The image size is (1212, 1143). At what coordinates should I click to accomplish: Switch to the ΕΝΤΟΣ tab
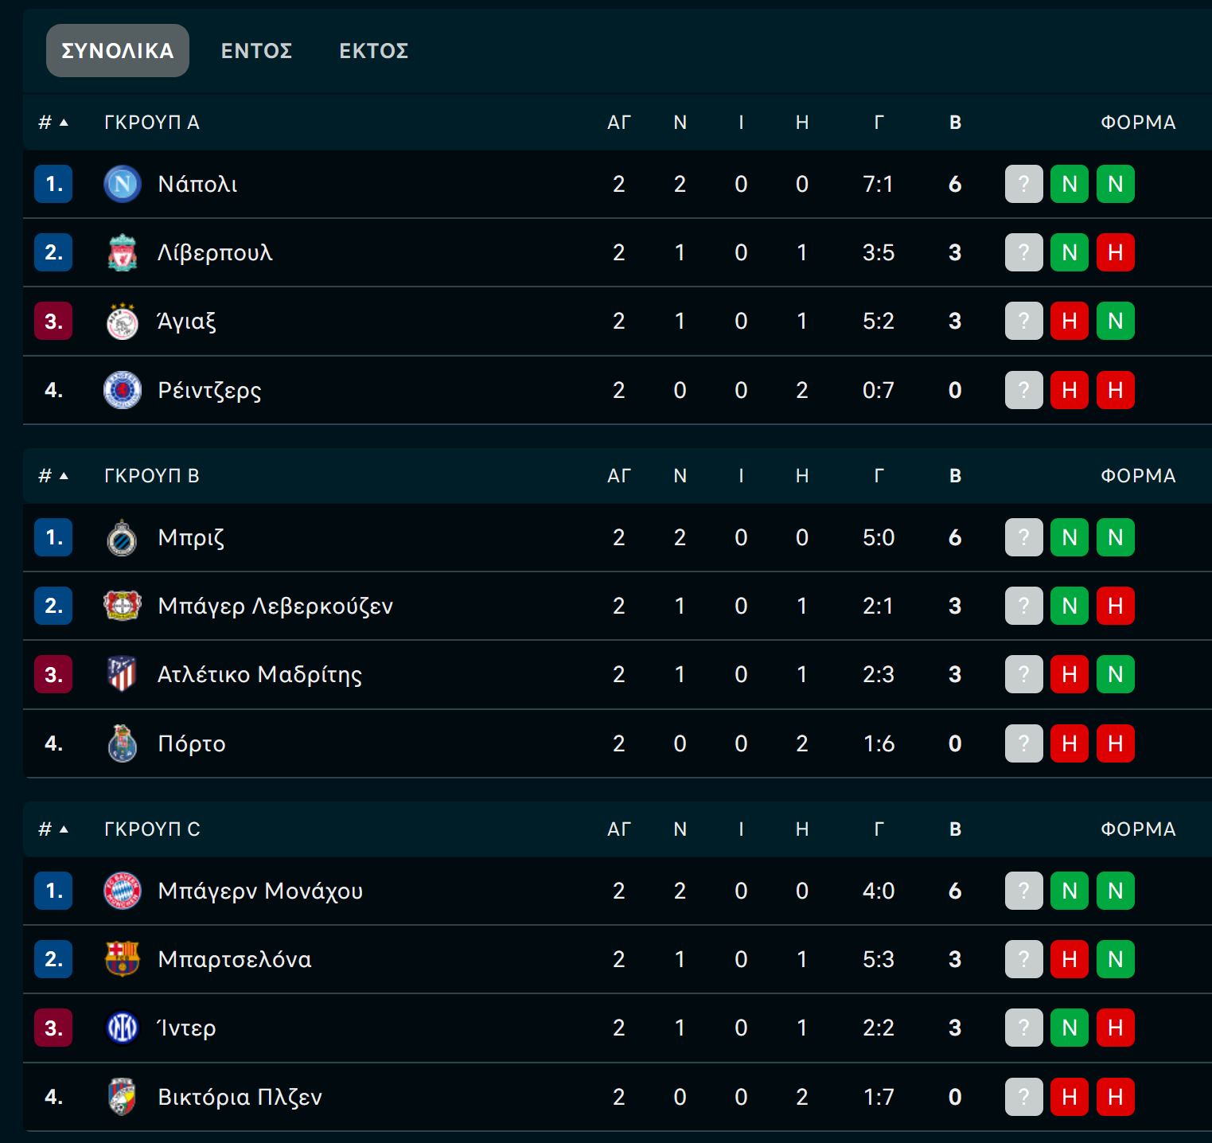[256, 51]
